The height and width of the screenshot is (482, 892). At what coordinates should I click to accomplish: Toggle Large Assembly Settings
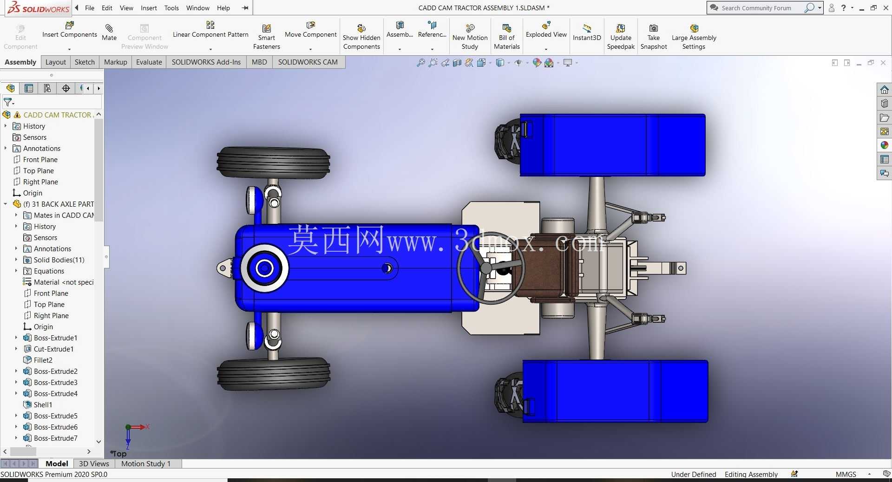(x=694, y=37)
